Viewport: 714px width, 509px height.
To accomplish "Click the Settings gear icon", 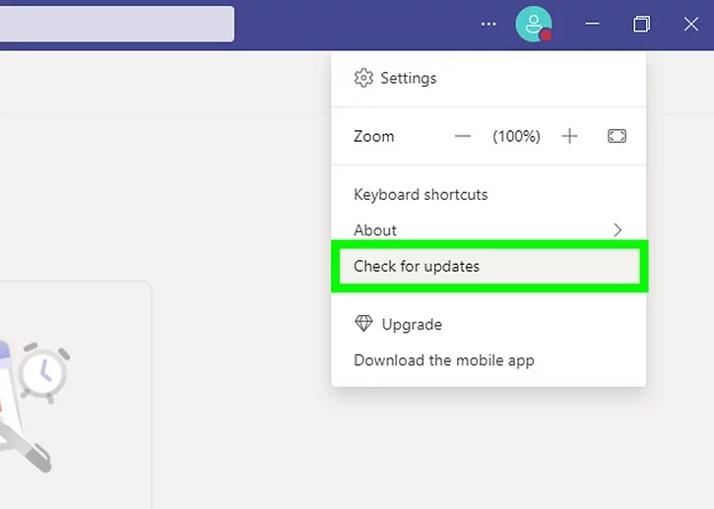I will pyautogui.click(x=363, y=78).
